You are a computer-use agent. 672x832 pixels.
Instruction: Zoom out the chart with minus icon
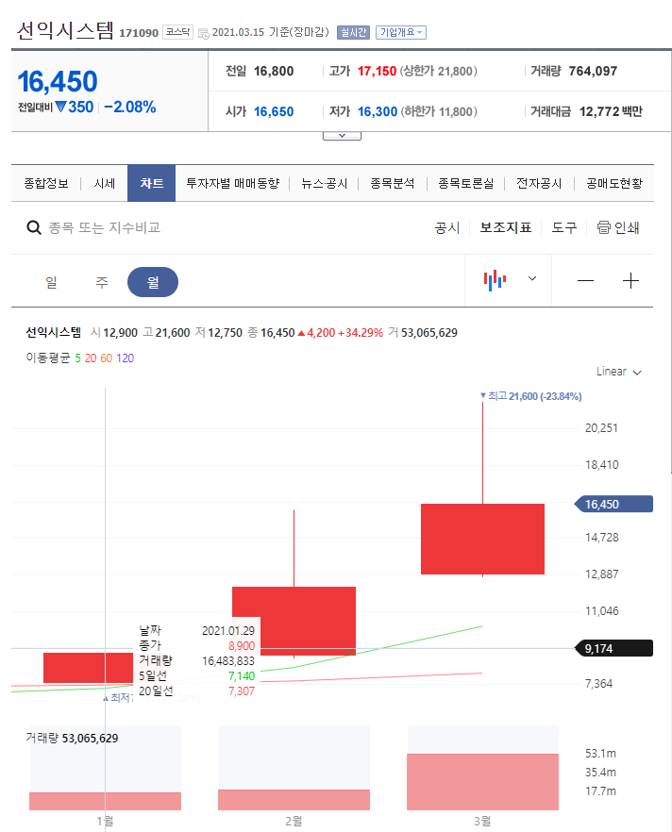click(585, 281)
